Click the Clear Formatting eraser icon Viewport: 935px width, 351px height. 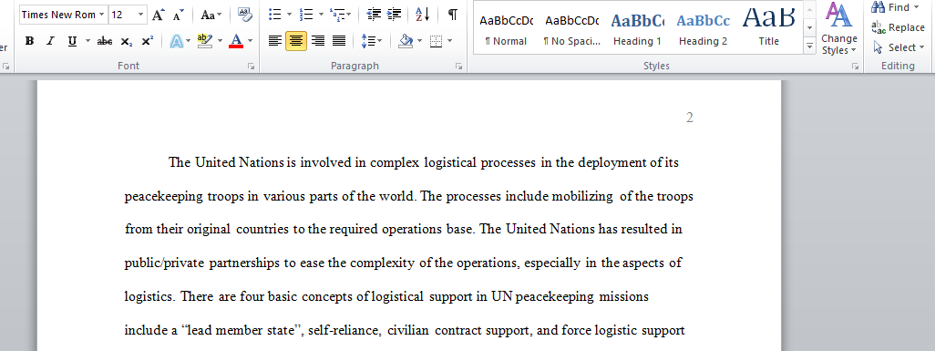(x=244, y=15)
